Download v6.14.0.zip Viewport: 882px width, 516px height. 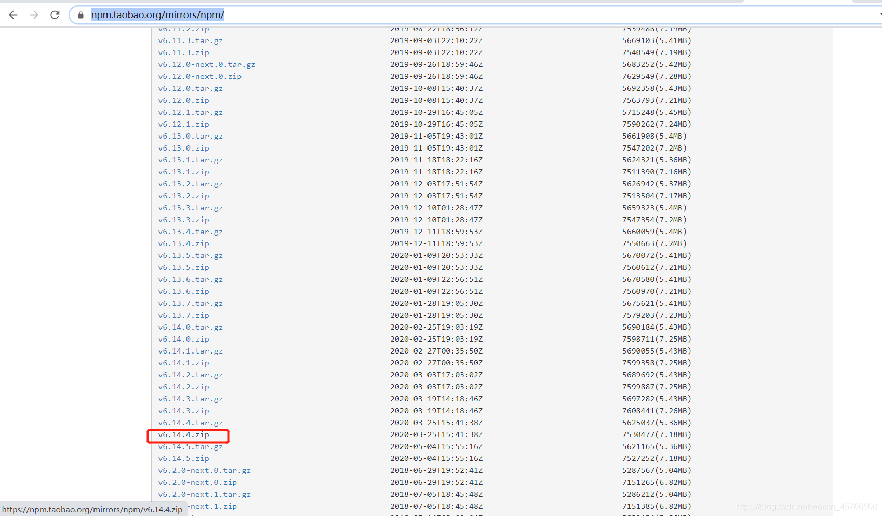(x=184, y=339)
